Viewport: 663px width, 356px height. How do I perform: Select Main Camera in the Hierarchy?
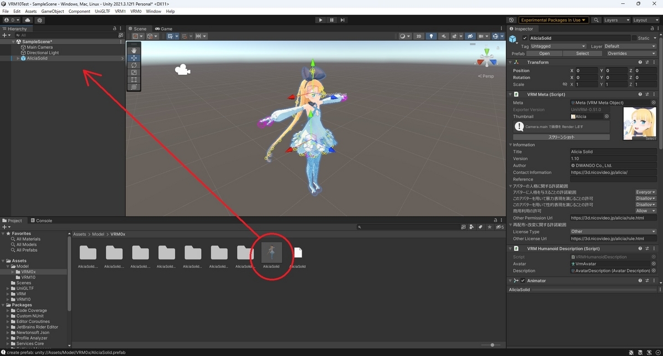coord(39,47)
